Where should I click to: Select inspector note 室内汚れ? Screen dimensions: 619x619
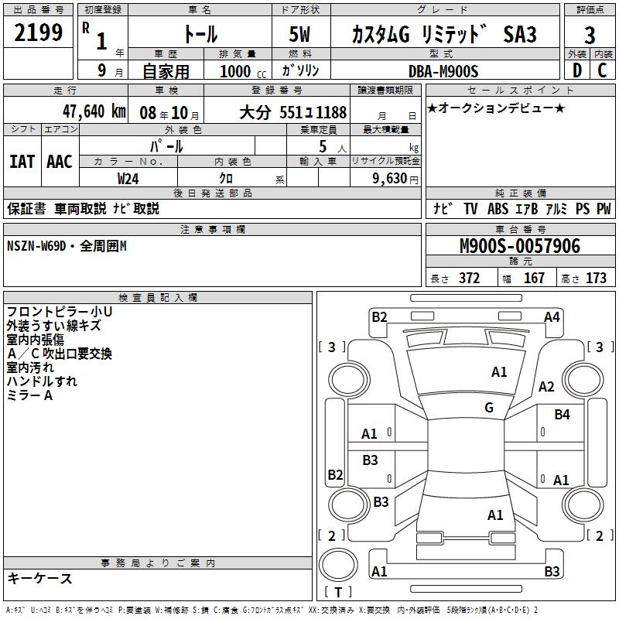click(30, 368)
